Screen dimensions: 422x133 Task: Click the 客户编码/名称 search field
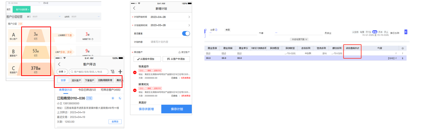click(89, 72)
